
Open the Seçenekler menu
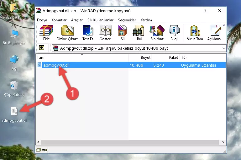click(x=127, y=20)
